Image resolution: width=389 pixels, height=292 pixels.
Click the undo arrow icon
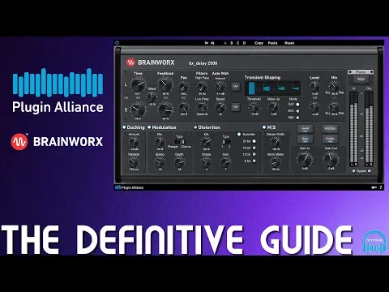coord(207,43)
